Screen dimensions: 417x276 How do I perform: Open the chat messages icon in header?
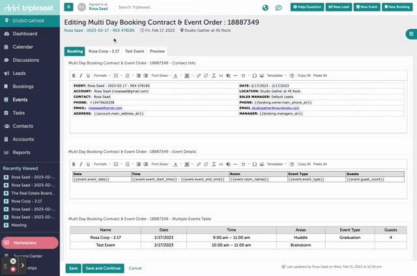[x=278, y=8]
